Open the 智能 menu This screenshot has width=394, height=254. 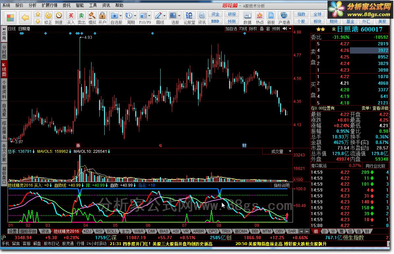point(80,5)
